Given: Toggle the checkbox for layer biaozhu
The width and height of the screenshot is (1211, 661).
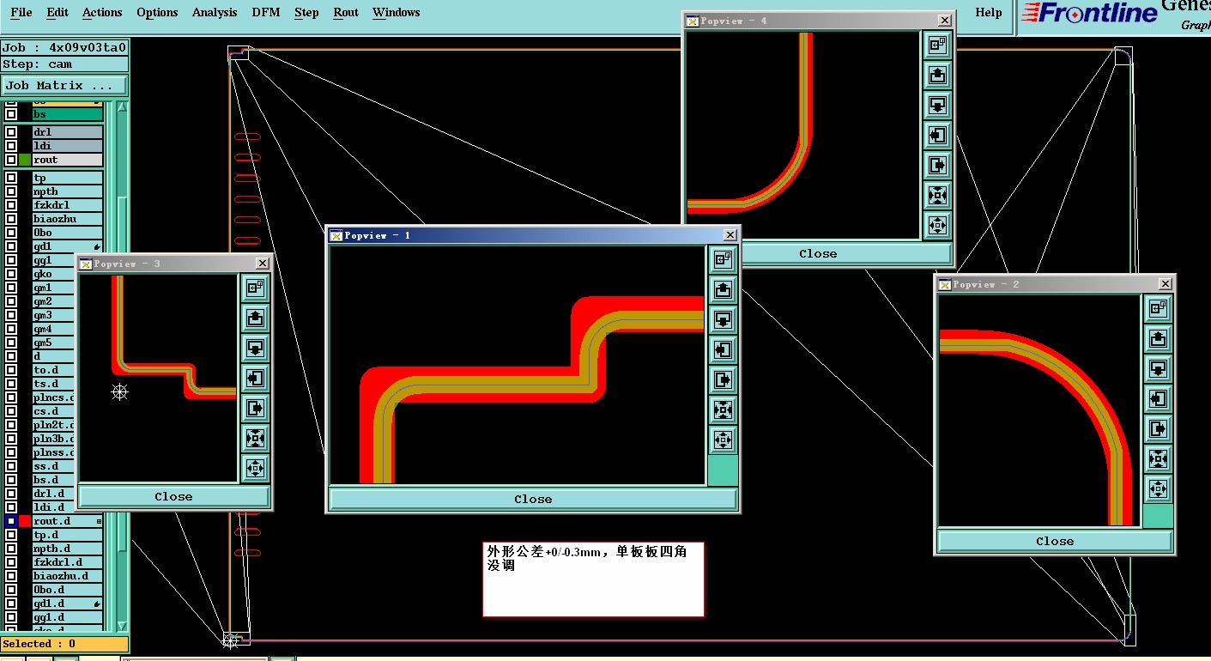Looking at the screenshot, I should coord(11,219).
